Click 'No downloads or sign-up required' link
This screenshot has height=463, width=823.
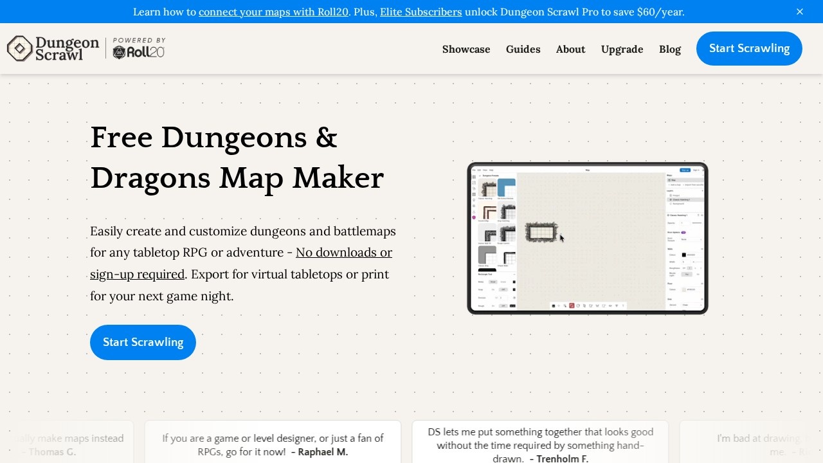[241, 263]
